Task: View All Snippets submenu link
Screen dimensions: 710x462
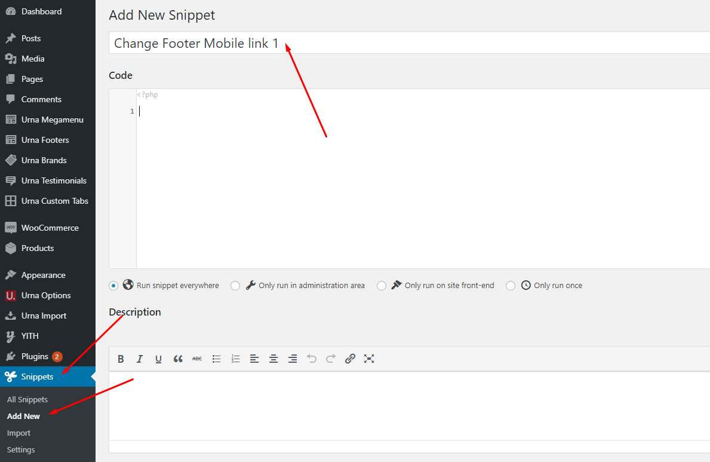Action: pyautogui.click(x=27, y=399)
